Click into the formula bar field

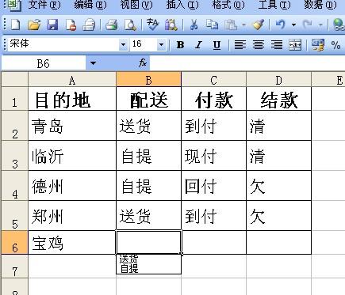click(247, 63)
